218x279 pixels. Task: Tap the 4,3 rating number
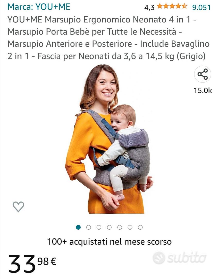tap(149, 7)
